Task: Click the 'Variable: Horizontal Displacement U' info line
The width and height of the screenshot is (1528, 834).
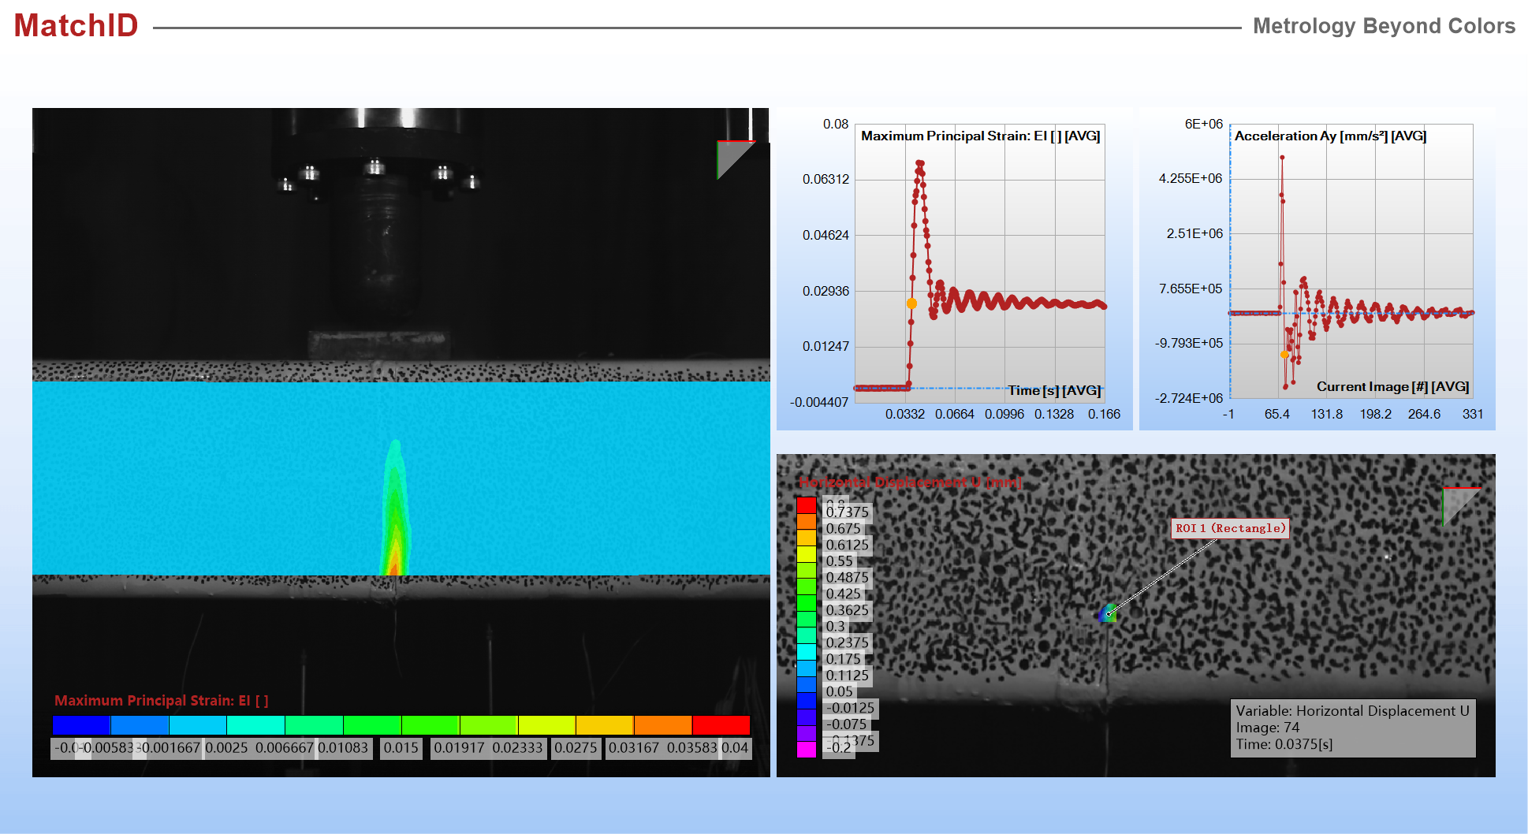Action: click(x=1352, y=711)
